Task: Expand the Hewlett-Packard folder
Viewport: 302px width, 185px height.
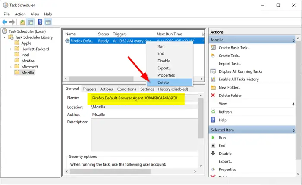Action: [11, 49]
